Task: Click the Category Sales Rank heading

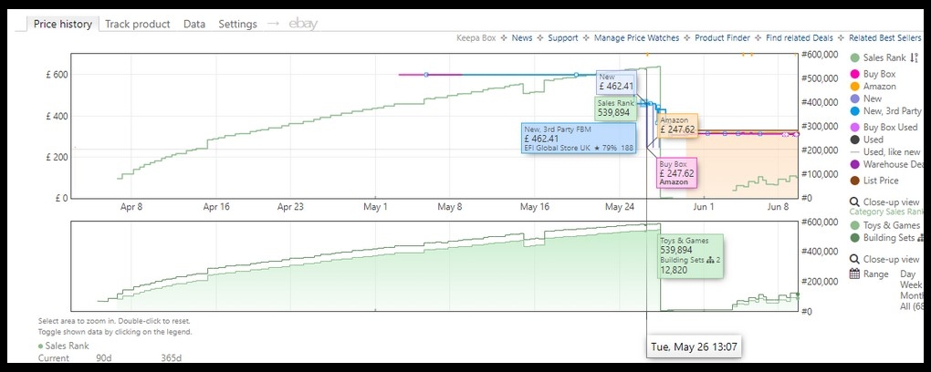Action: tap(886, 212)
